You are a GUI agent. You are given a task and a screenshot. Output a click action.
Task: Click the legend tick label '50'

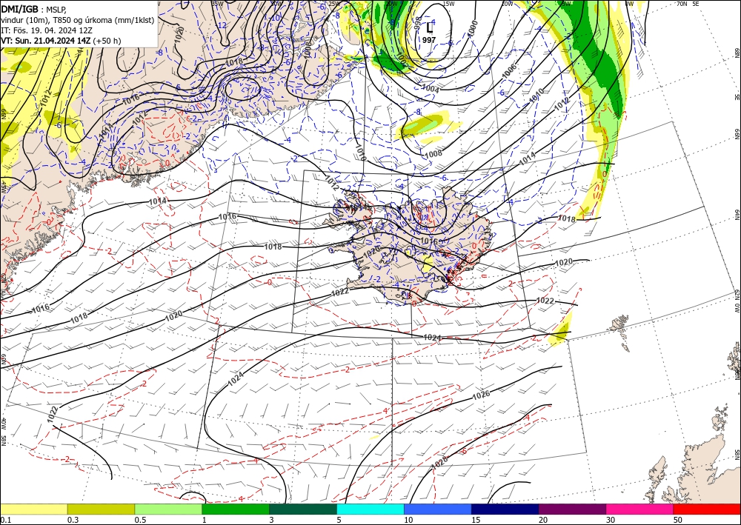[x=678, y=520]
